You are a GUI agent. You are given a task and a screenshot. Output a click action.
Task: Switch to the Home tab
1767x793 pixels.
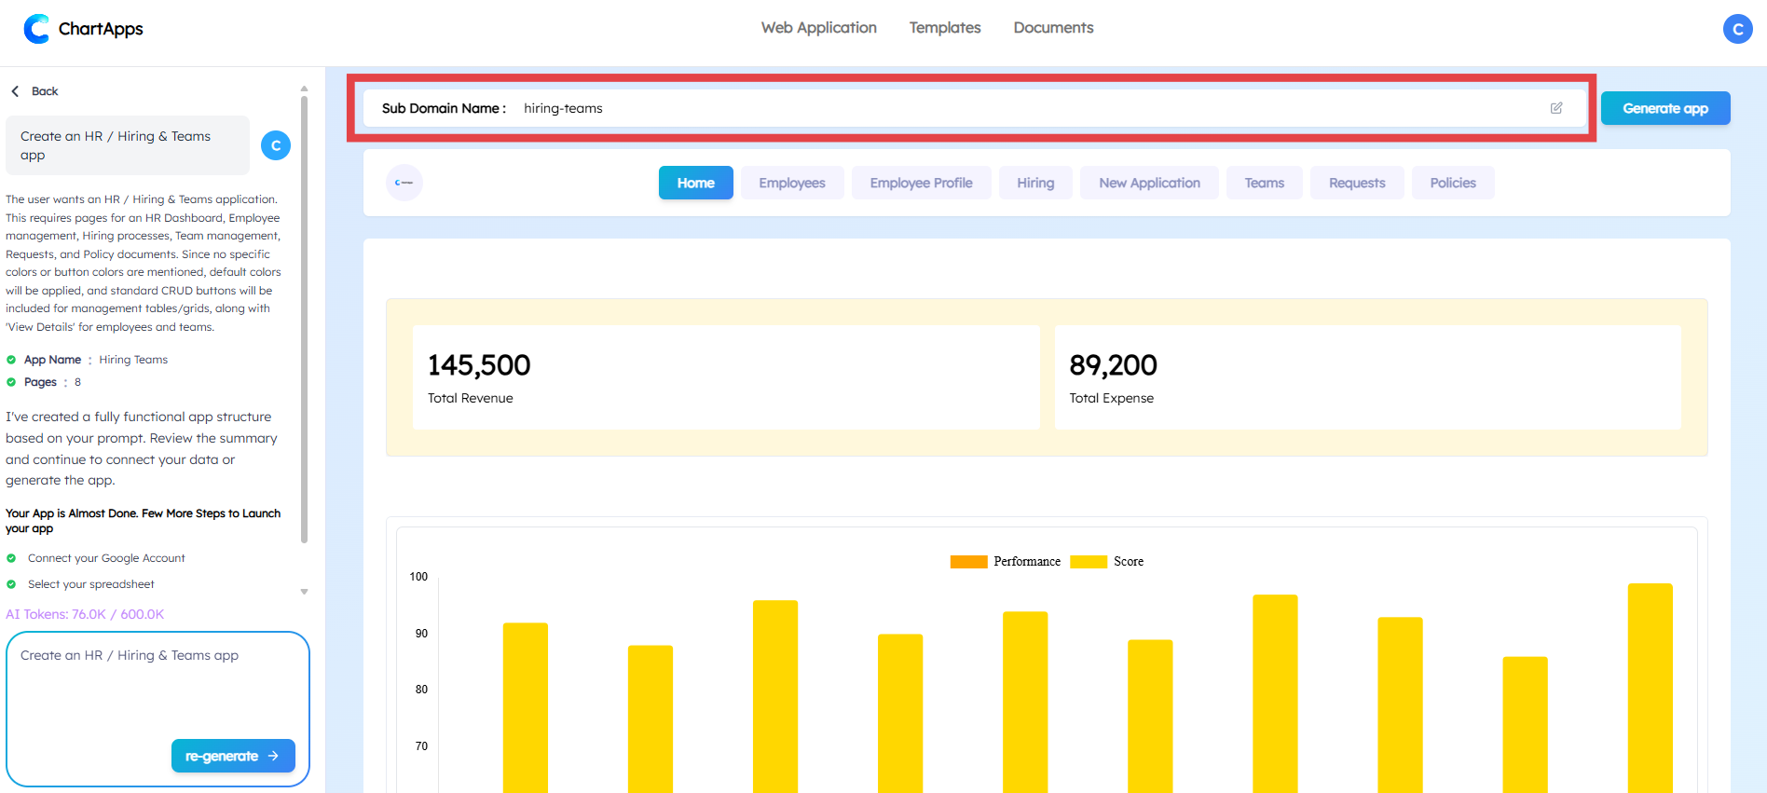point(696,183)
